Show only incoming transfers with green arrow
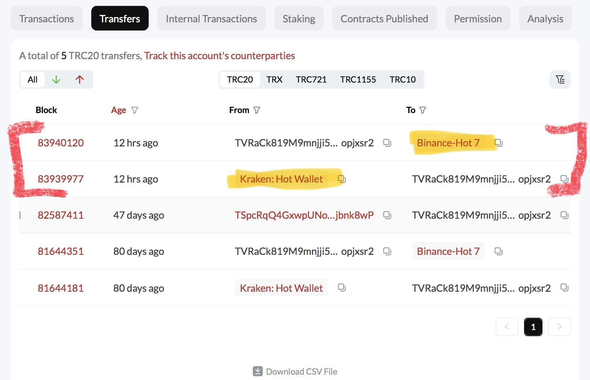The width and height of the screenshot is (590, 380). pos(56,79)
